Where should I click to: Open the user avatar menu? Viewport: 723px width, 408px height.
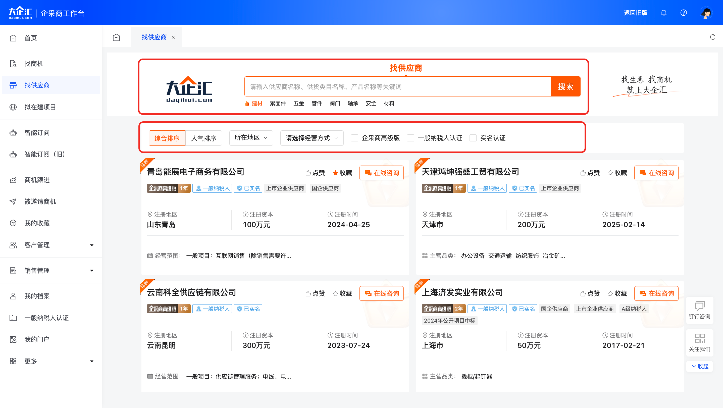coord(706,13)
